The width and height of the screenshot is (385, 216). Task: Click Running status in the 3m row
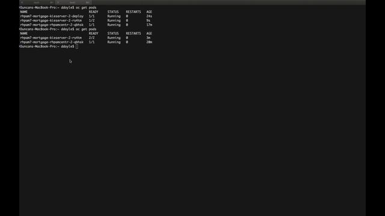114,38
